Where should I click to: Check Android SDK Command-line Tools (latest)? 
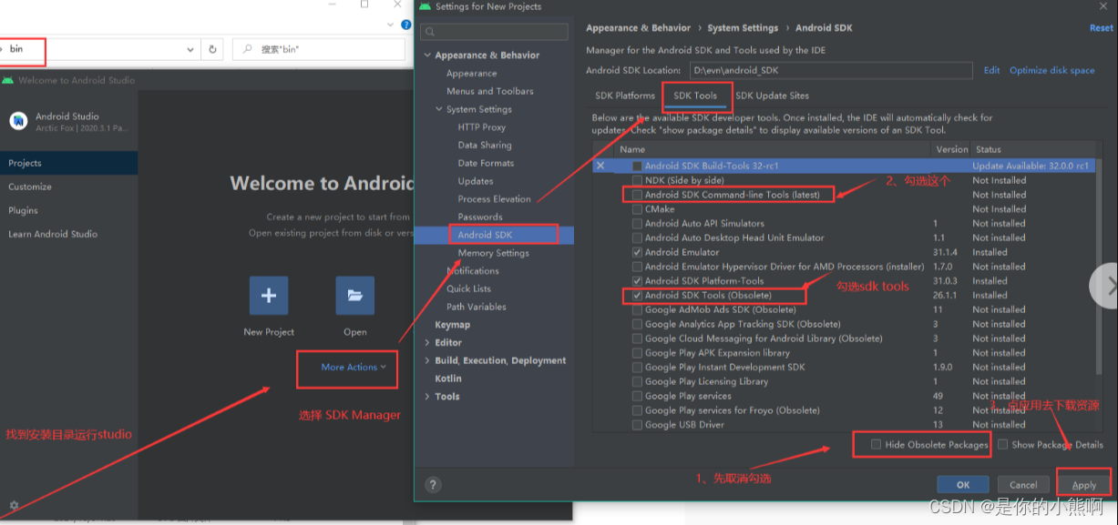tap(637, 195)
